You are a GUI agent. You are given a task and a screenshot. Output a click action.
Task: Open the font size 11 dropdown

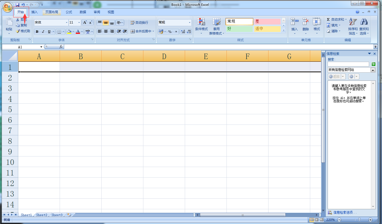coord(79,22)
